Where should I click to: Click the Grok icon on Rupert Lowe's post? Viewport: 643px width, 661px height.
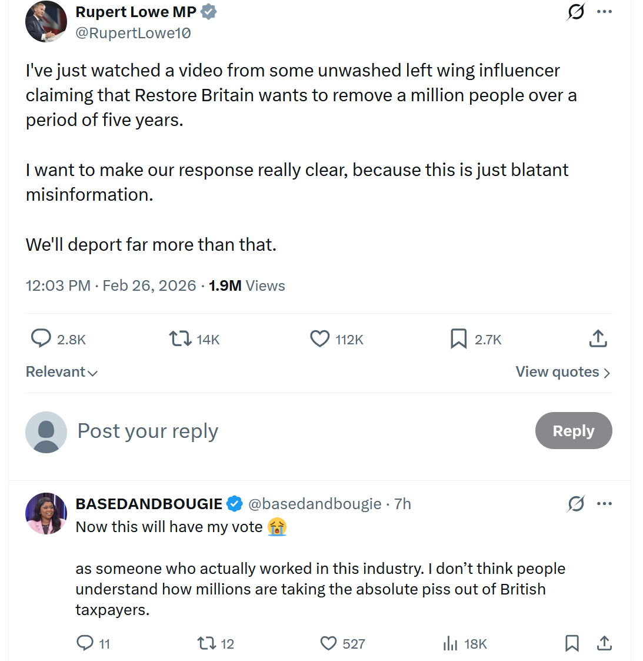(x=576, y=12)
